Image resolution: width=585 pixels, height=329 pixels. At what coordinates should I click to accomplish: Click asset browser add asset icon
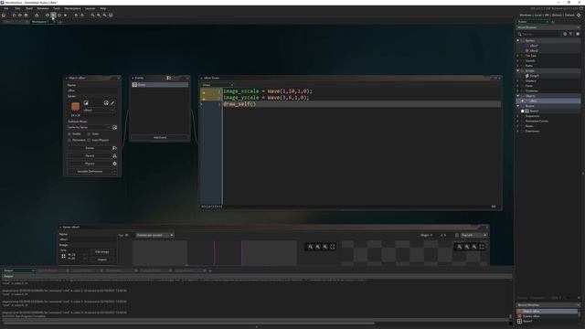tap(565, 34)
